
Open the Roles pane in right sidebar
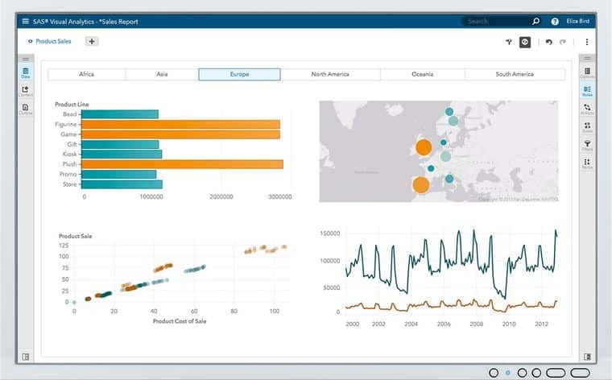click(x=587, y=91)
